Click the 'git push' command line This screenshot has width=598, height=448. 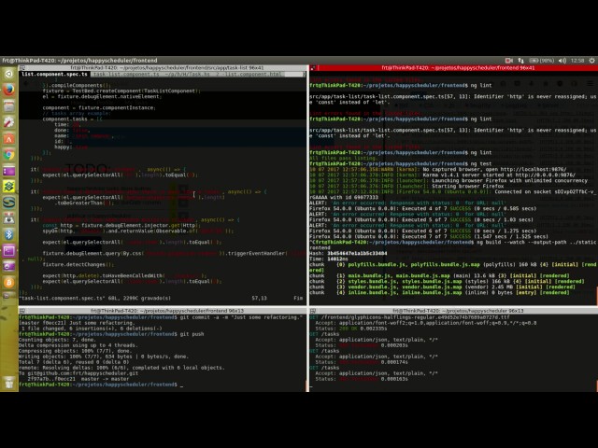coord(111,334)
